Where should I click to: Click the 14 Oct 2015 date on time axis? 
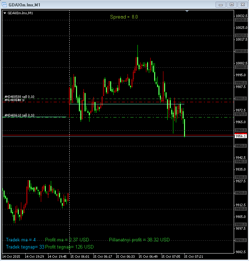(11, 256)
